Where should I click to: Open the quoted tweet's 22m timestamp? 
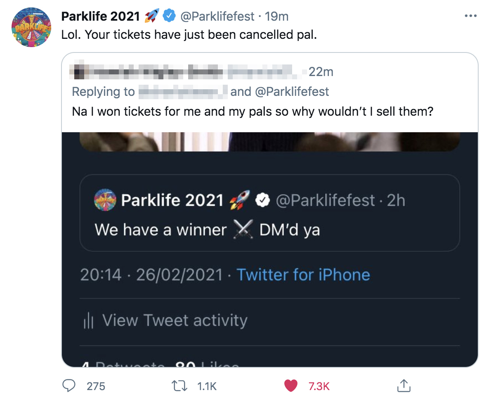pos(321,72)
